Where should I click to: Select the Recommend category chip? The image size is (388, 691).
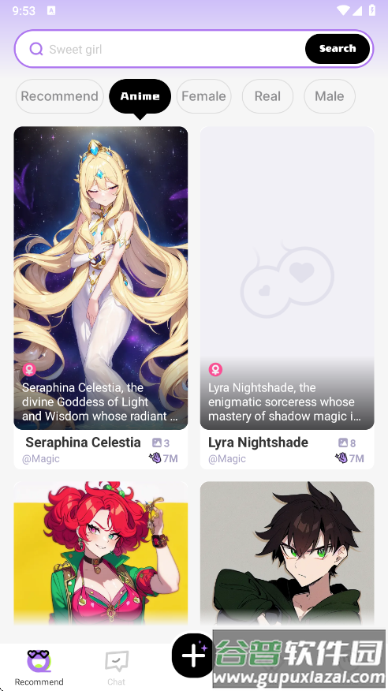[x=59, y=96]
